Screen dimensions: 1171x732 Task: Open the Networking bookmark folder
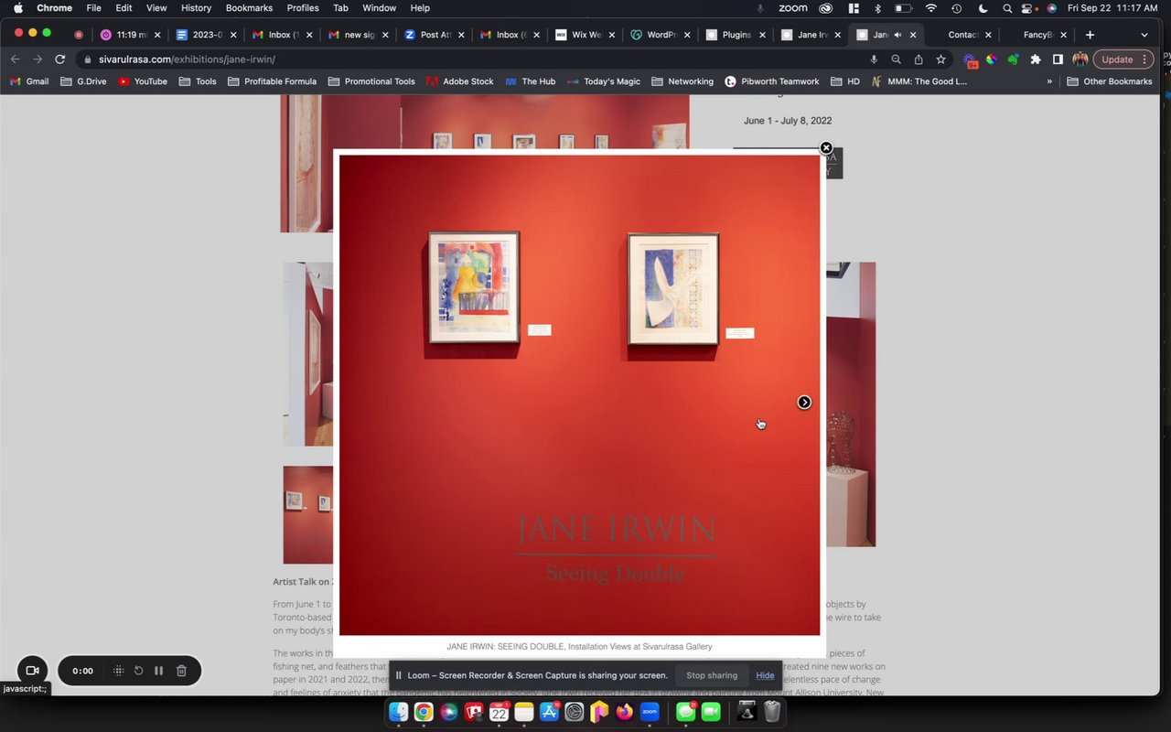(682, 81)
